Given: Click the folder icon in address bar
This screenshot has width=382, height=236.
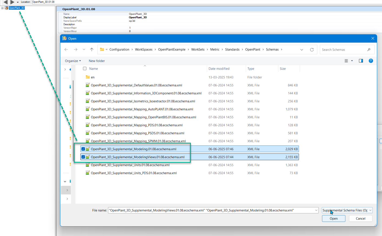Looking at the screenshot, I should tap(102, 49).
